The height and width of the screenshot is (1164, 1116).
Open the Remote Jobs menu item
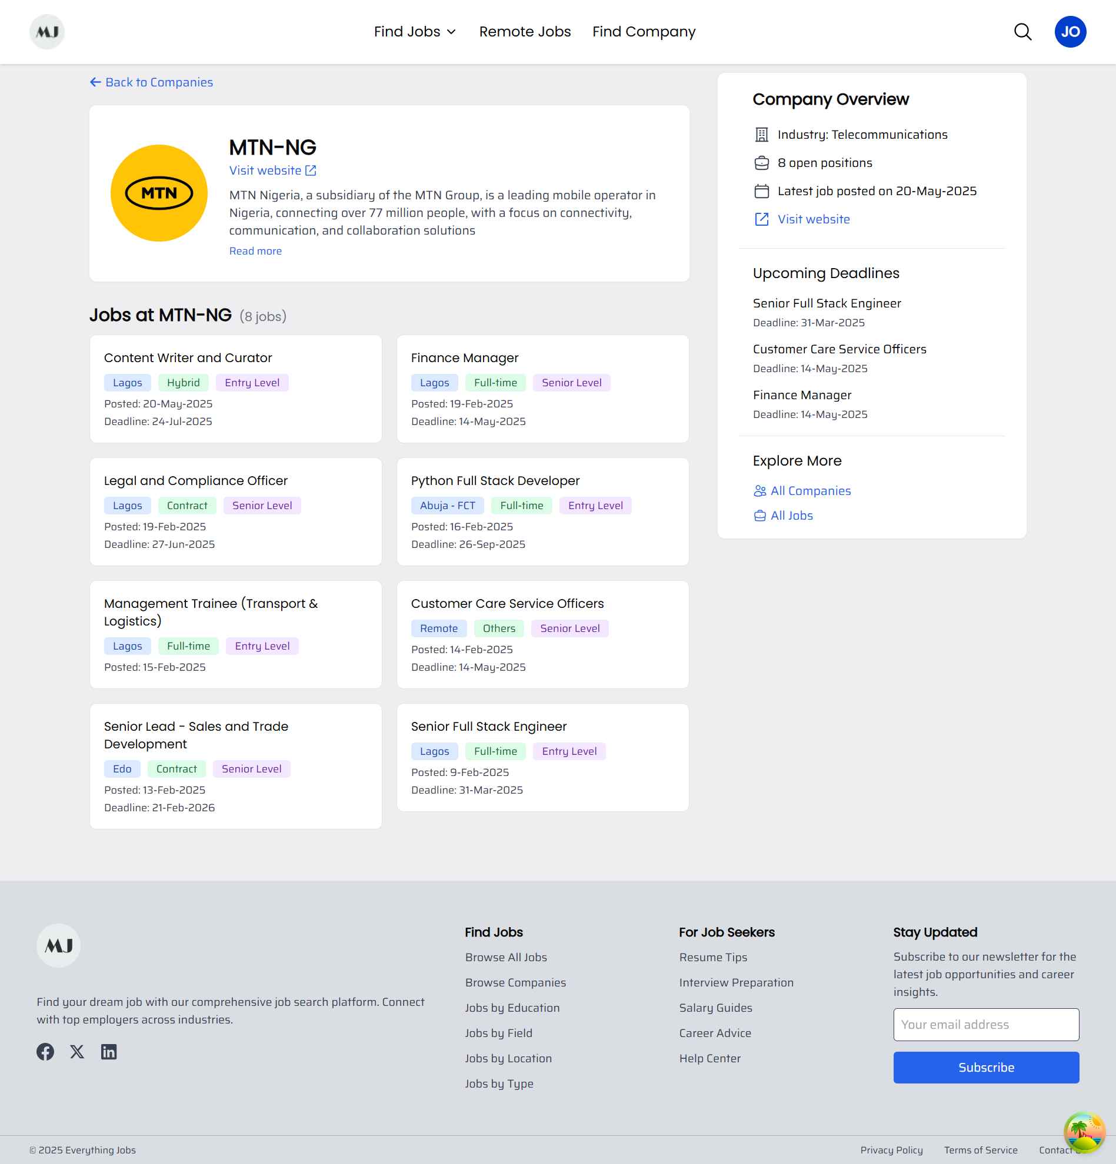point(524,32)
